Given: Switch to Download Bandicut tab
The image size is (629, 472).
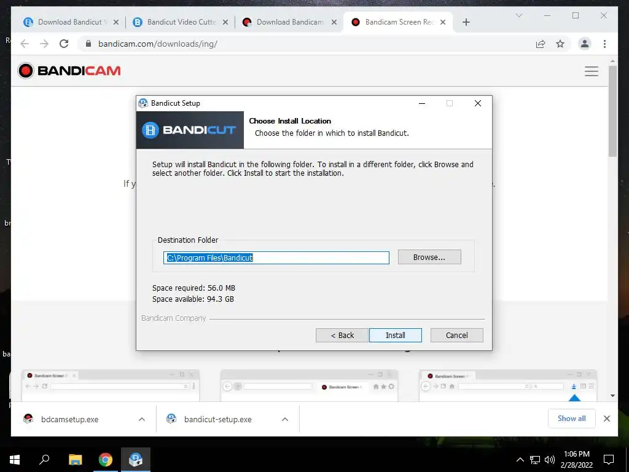Looking at the screenshot, I should click(x=70, y=22).
